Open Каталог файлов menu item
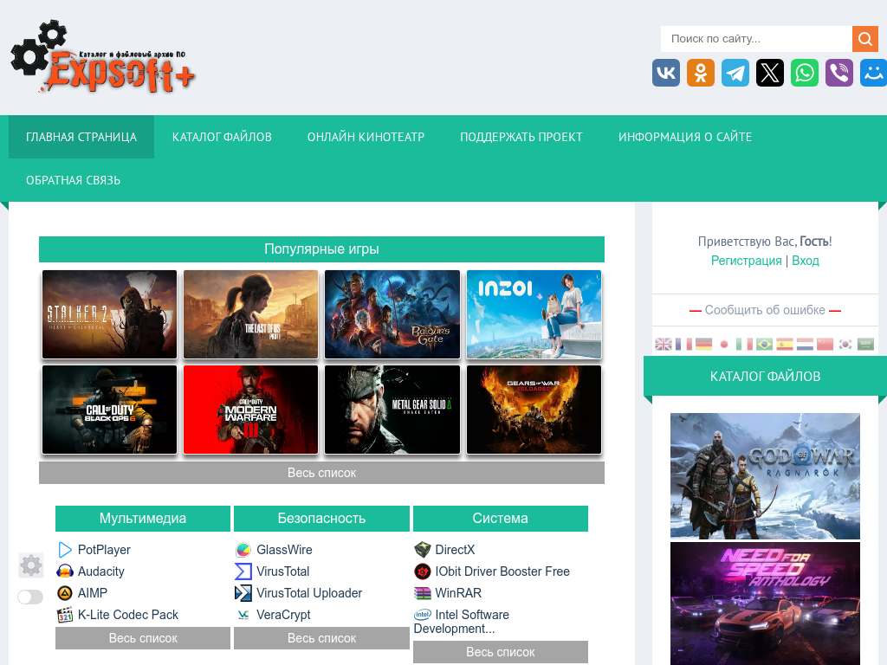 [222, 137]
